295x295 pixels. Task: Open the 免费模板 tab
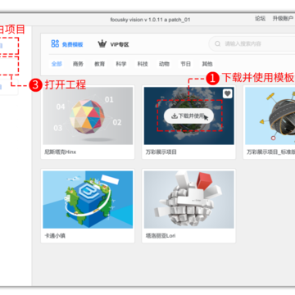pyautogui.click(x=67, y=44)
